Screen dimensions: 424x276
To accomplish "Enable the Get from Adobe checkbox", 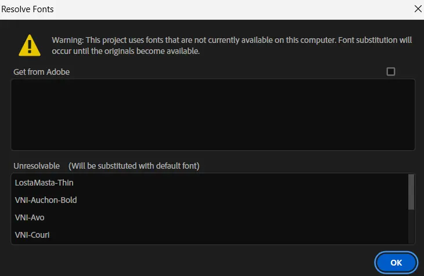I will tap(391, 71).
